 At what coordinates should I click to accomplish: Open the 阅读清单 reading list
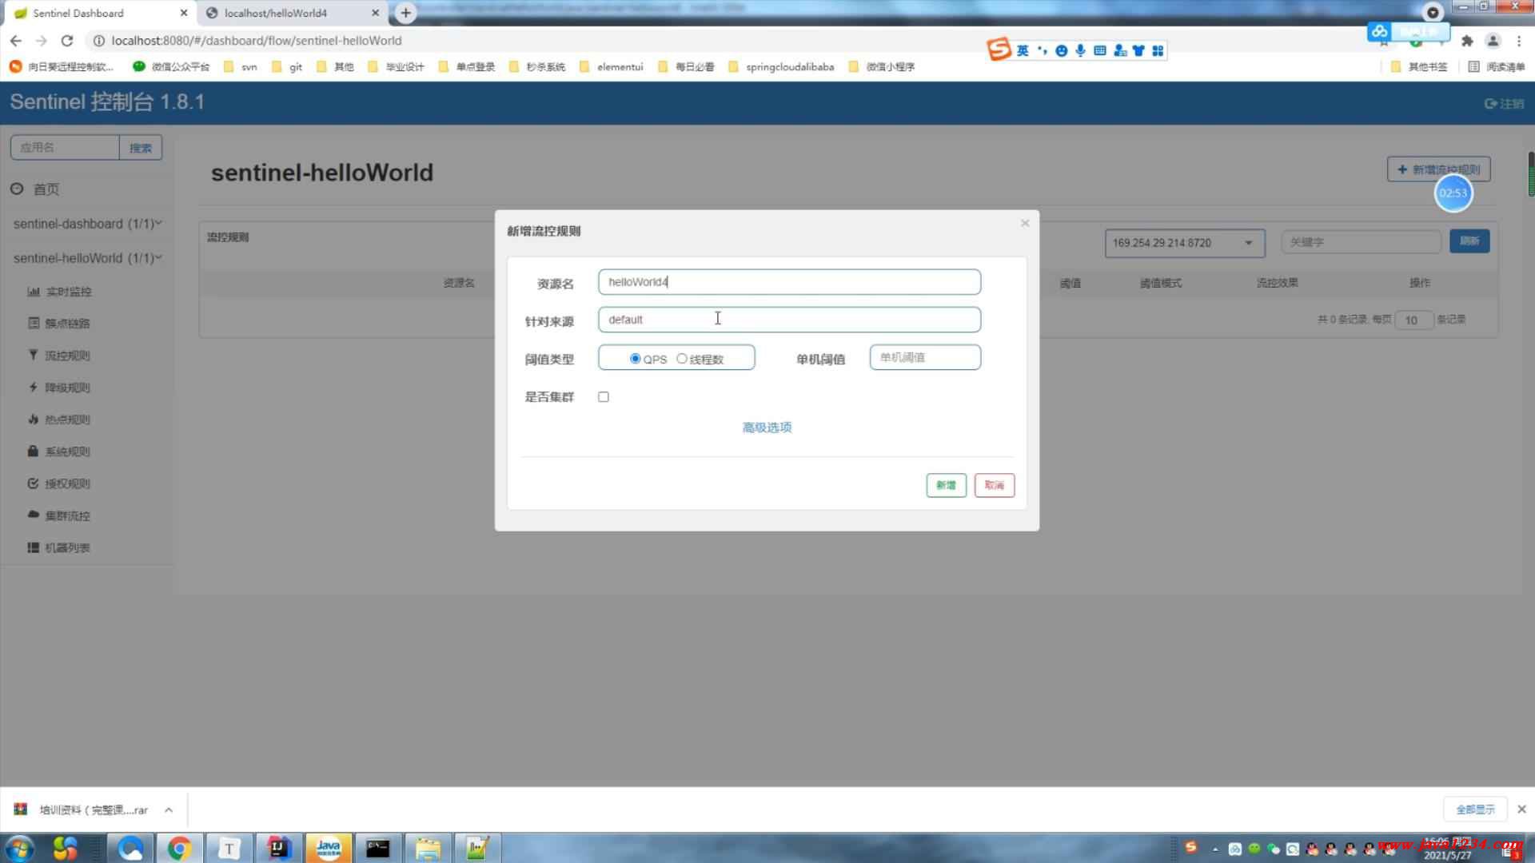1497,67
